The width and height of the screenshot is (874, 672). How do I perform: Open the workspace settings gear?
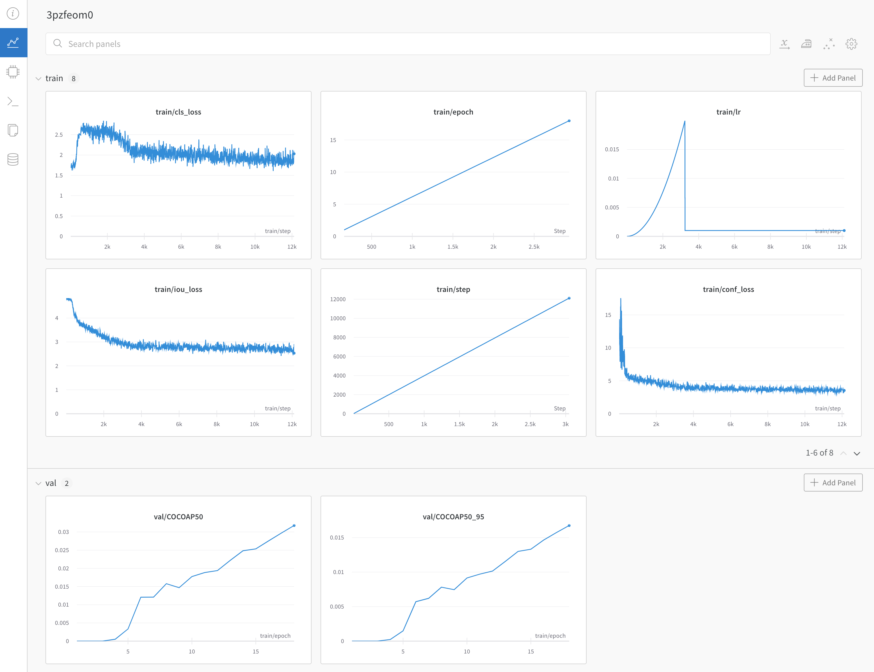pos(852,44)
